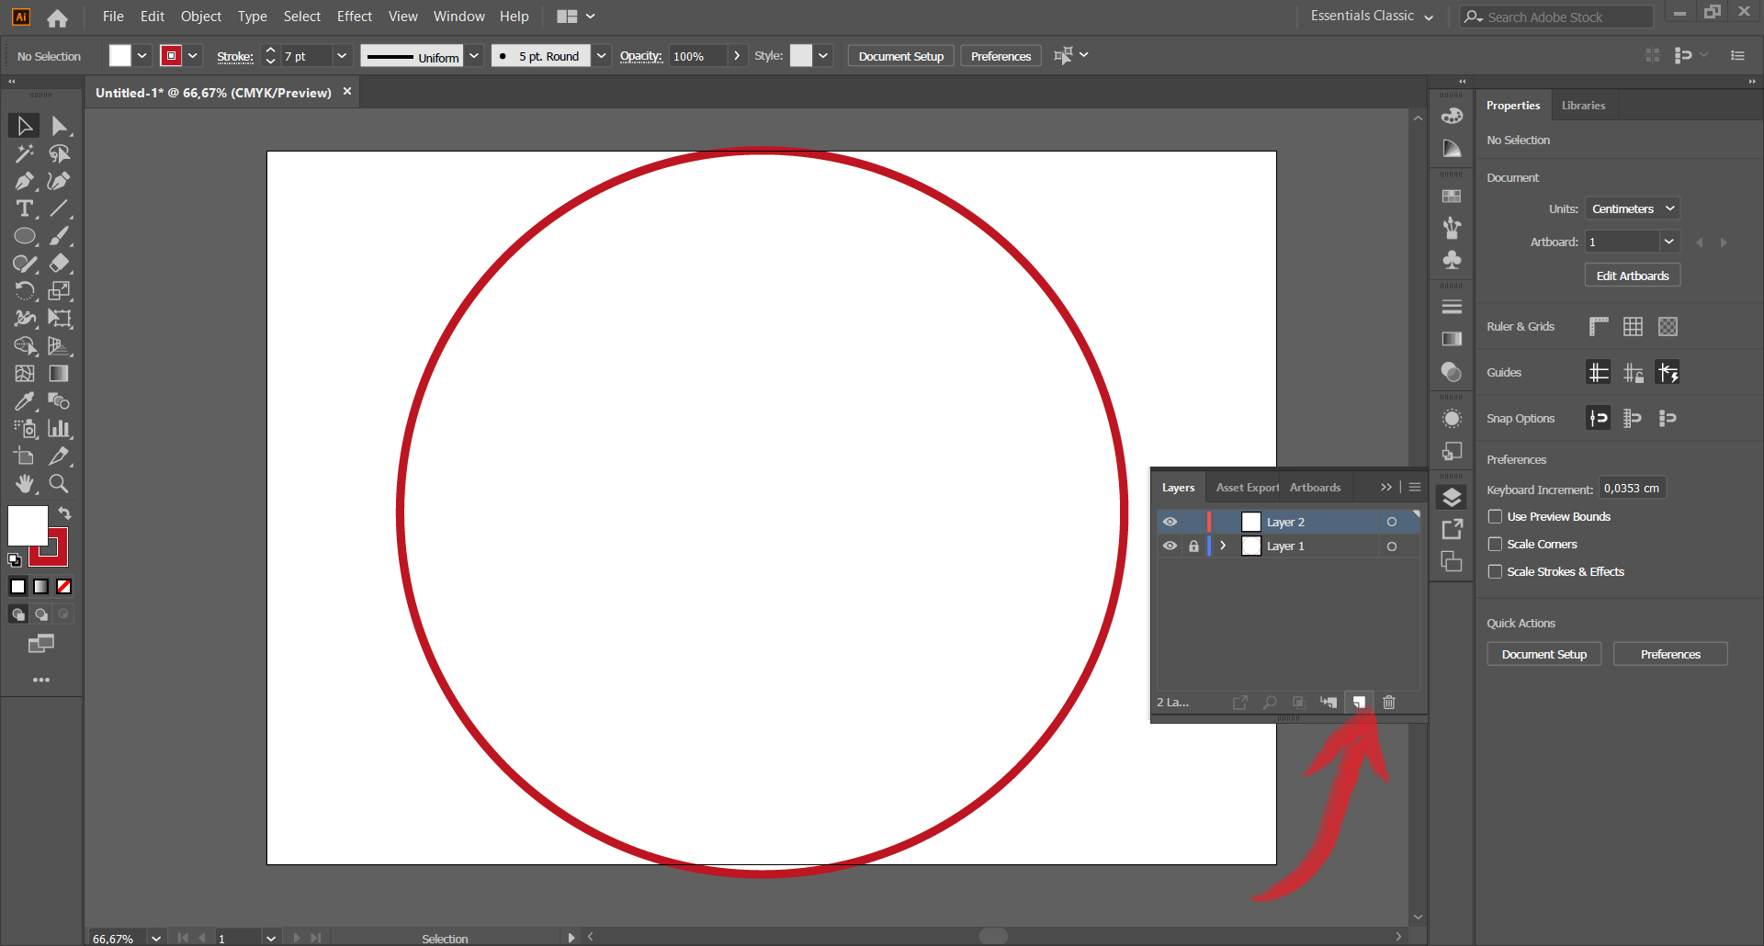
Task: Toggle visibility of Layer 1
Action: tap(1170, 546)
